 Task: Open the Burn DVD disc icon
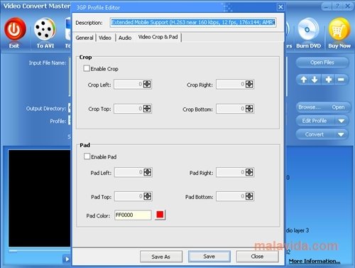(308, 30)
